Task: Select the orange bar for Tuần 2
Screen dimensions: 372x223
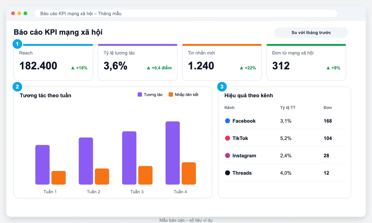Action: (102, 177)
